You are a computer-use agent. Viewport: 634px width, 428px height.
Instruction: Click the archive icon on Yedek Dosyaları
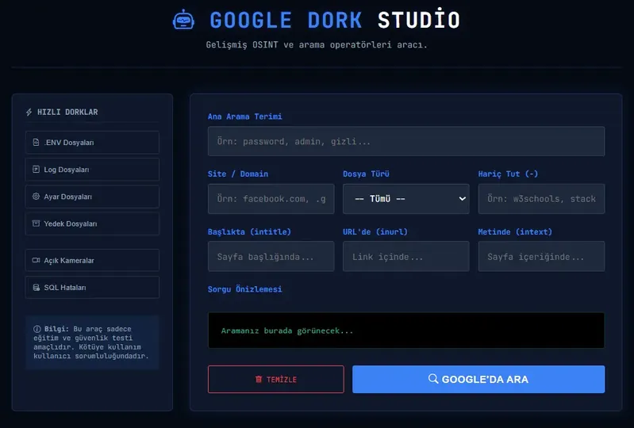point(36,224)
